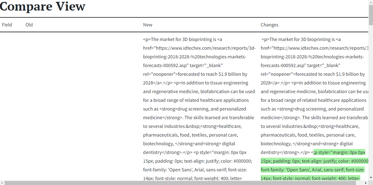Select the Field column header
Image resolution: width=373 pixels, height=185 pixels.
tap(7, 25)
